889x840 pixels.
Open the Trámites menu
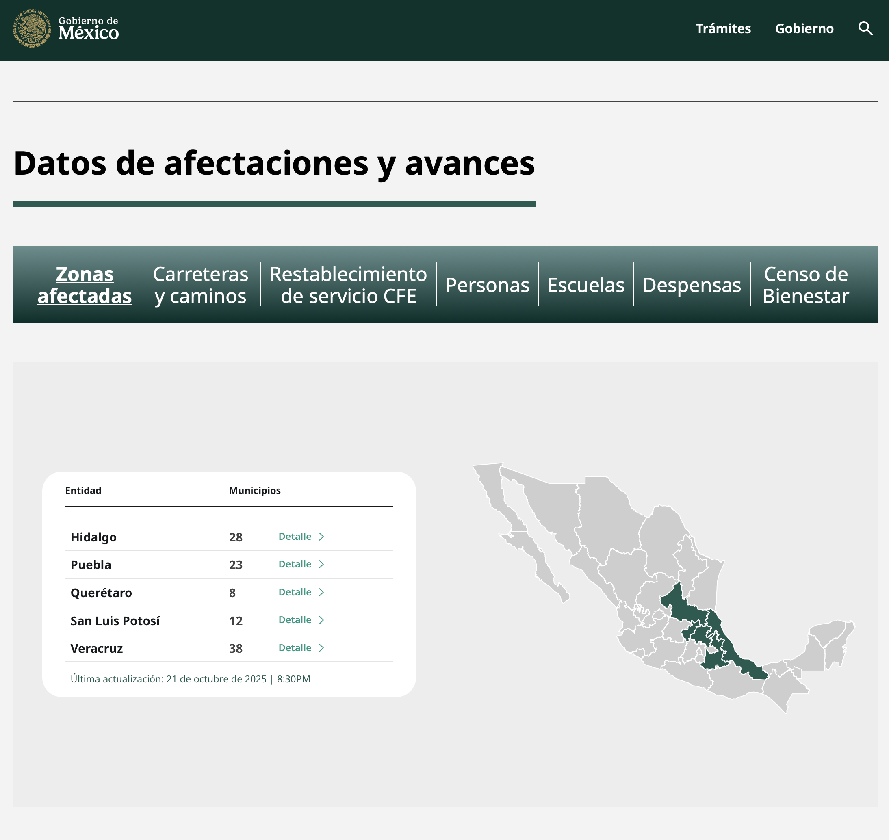point(723,29)
